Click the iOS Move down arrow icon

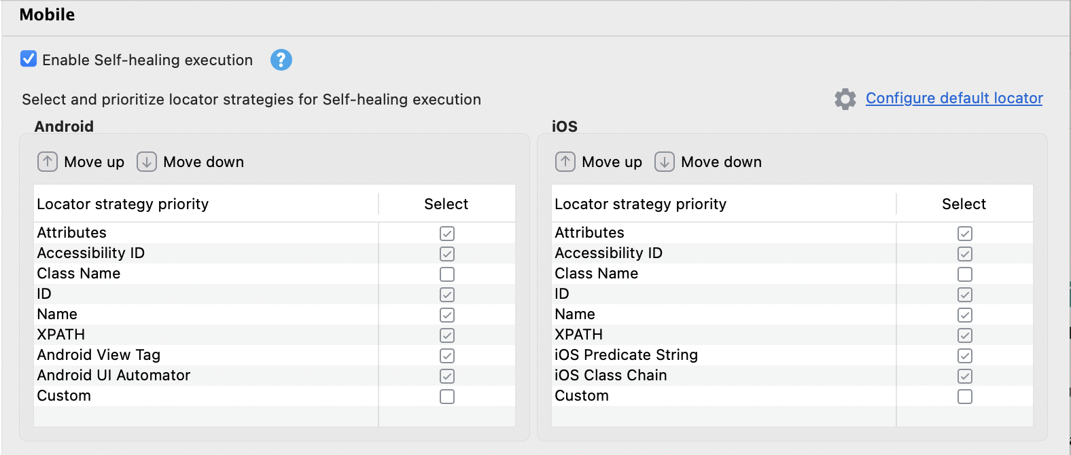665,162
